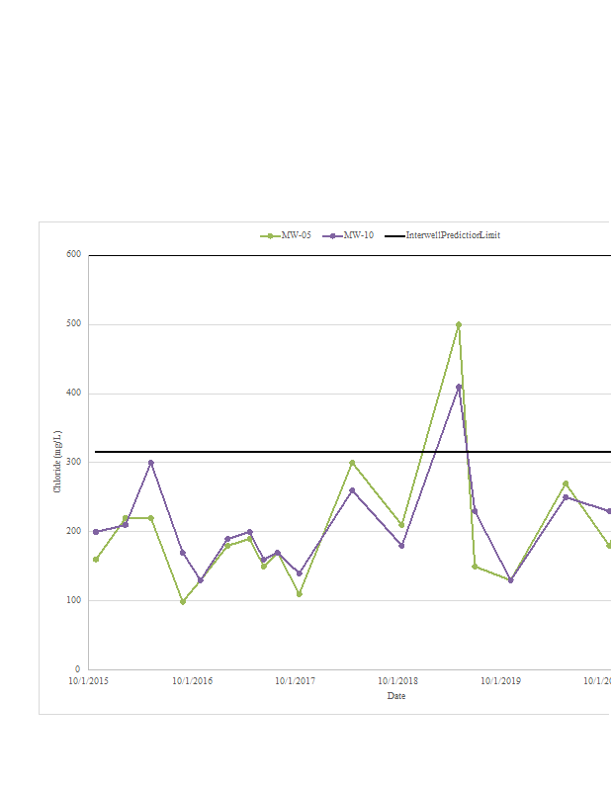The image size is (611, 791).
Task: Click the 10/1/2017 x-axis label
Action: point(295,681)
